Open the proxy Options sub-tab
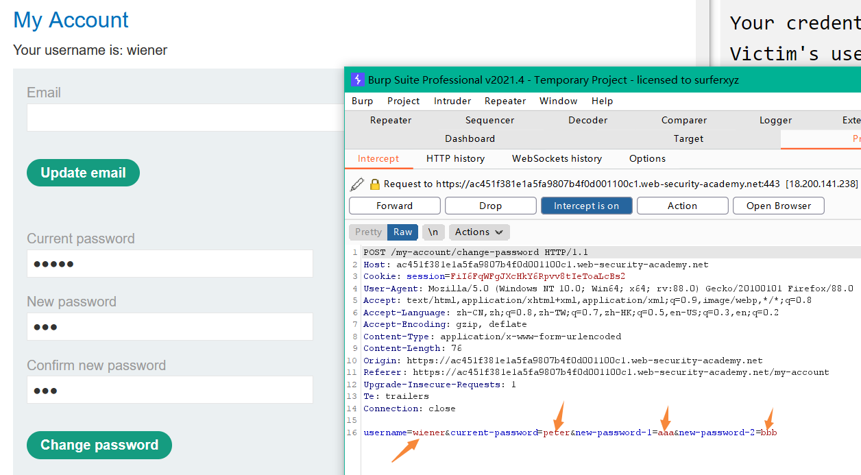The height and width of the screenshot is (475, 861). (647, 158)
